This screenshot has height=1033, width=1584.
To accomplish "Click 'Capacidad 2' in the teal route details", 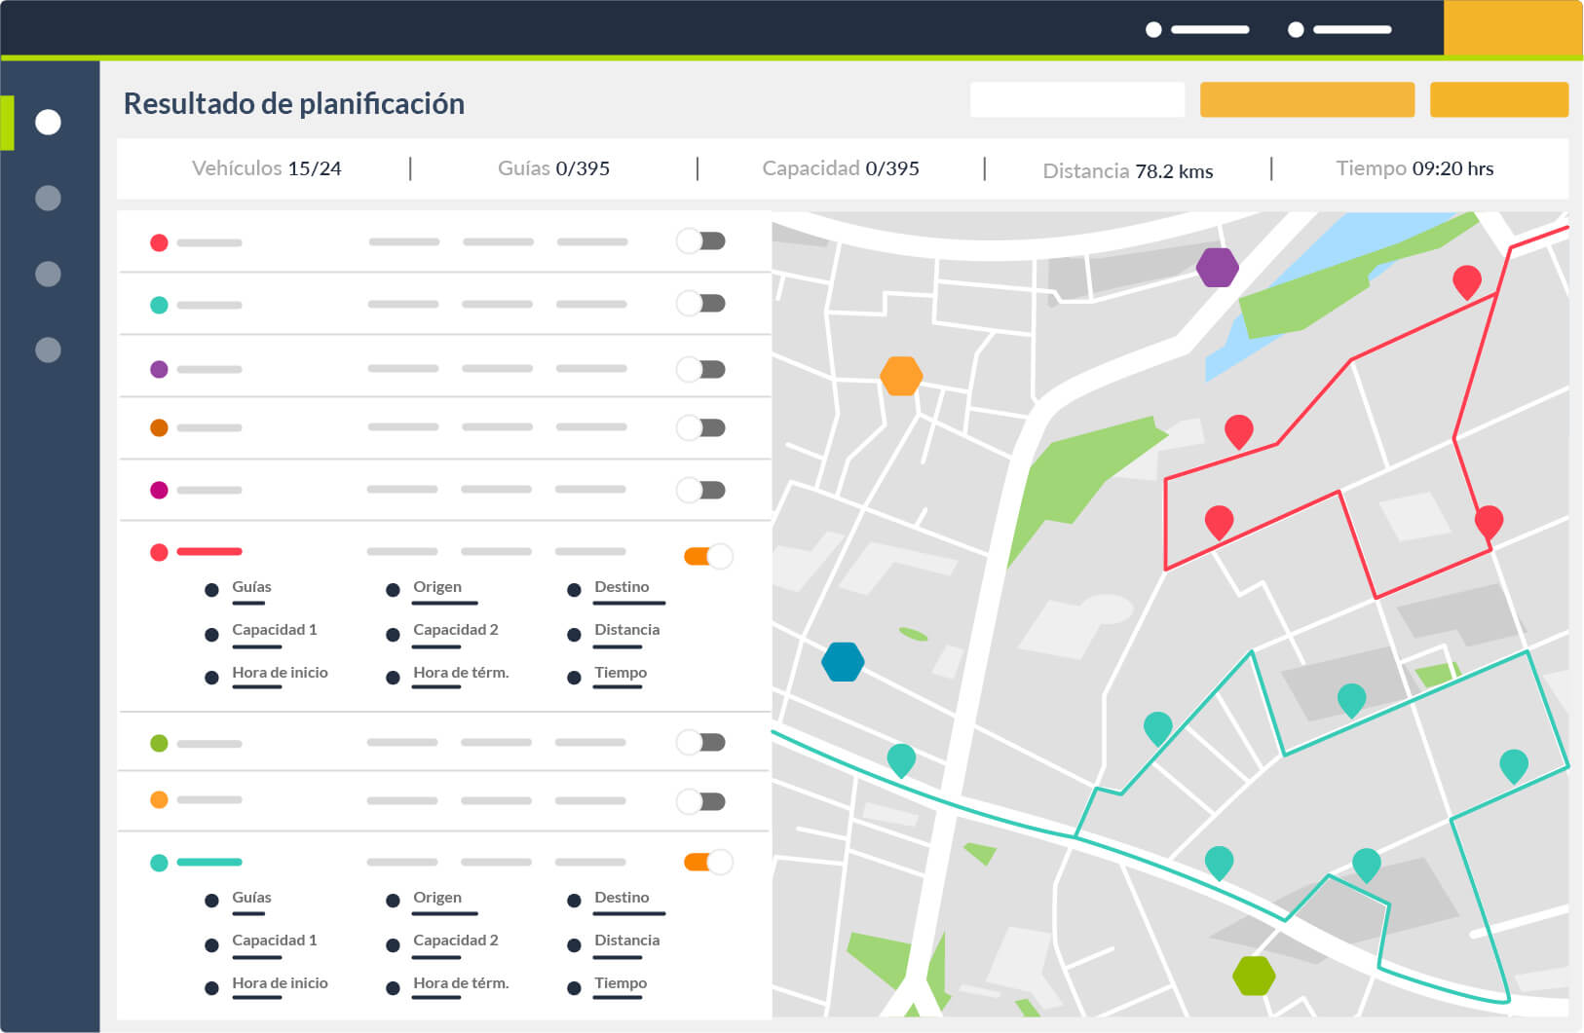I will coord(456,941).
